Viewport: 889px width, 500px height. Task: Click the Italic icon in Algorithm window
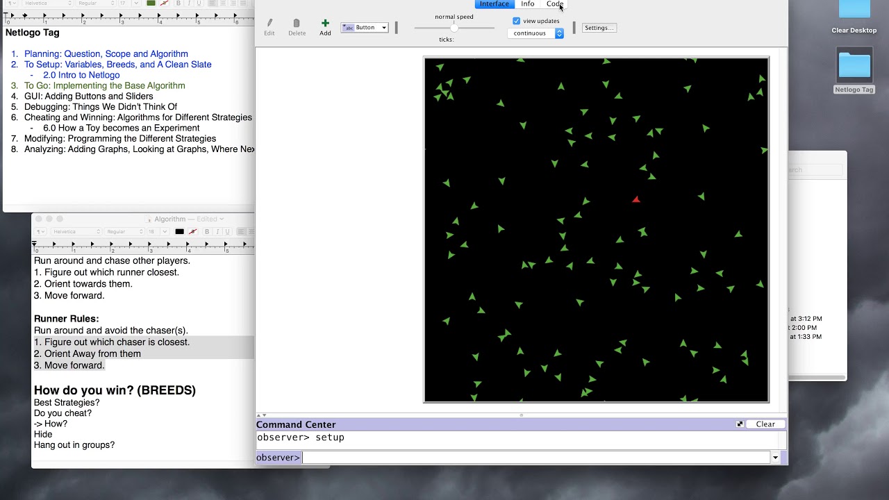[217, 231]
